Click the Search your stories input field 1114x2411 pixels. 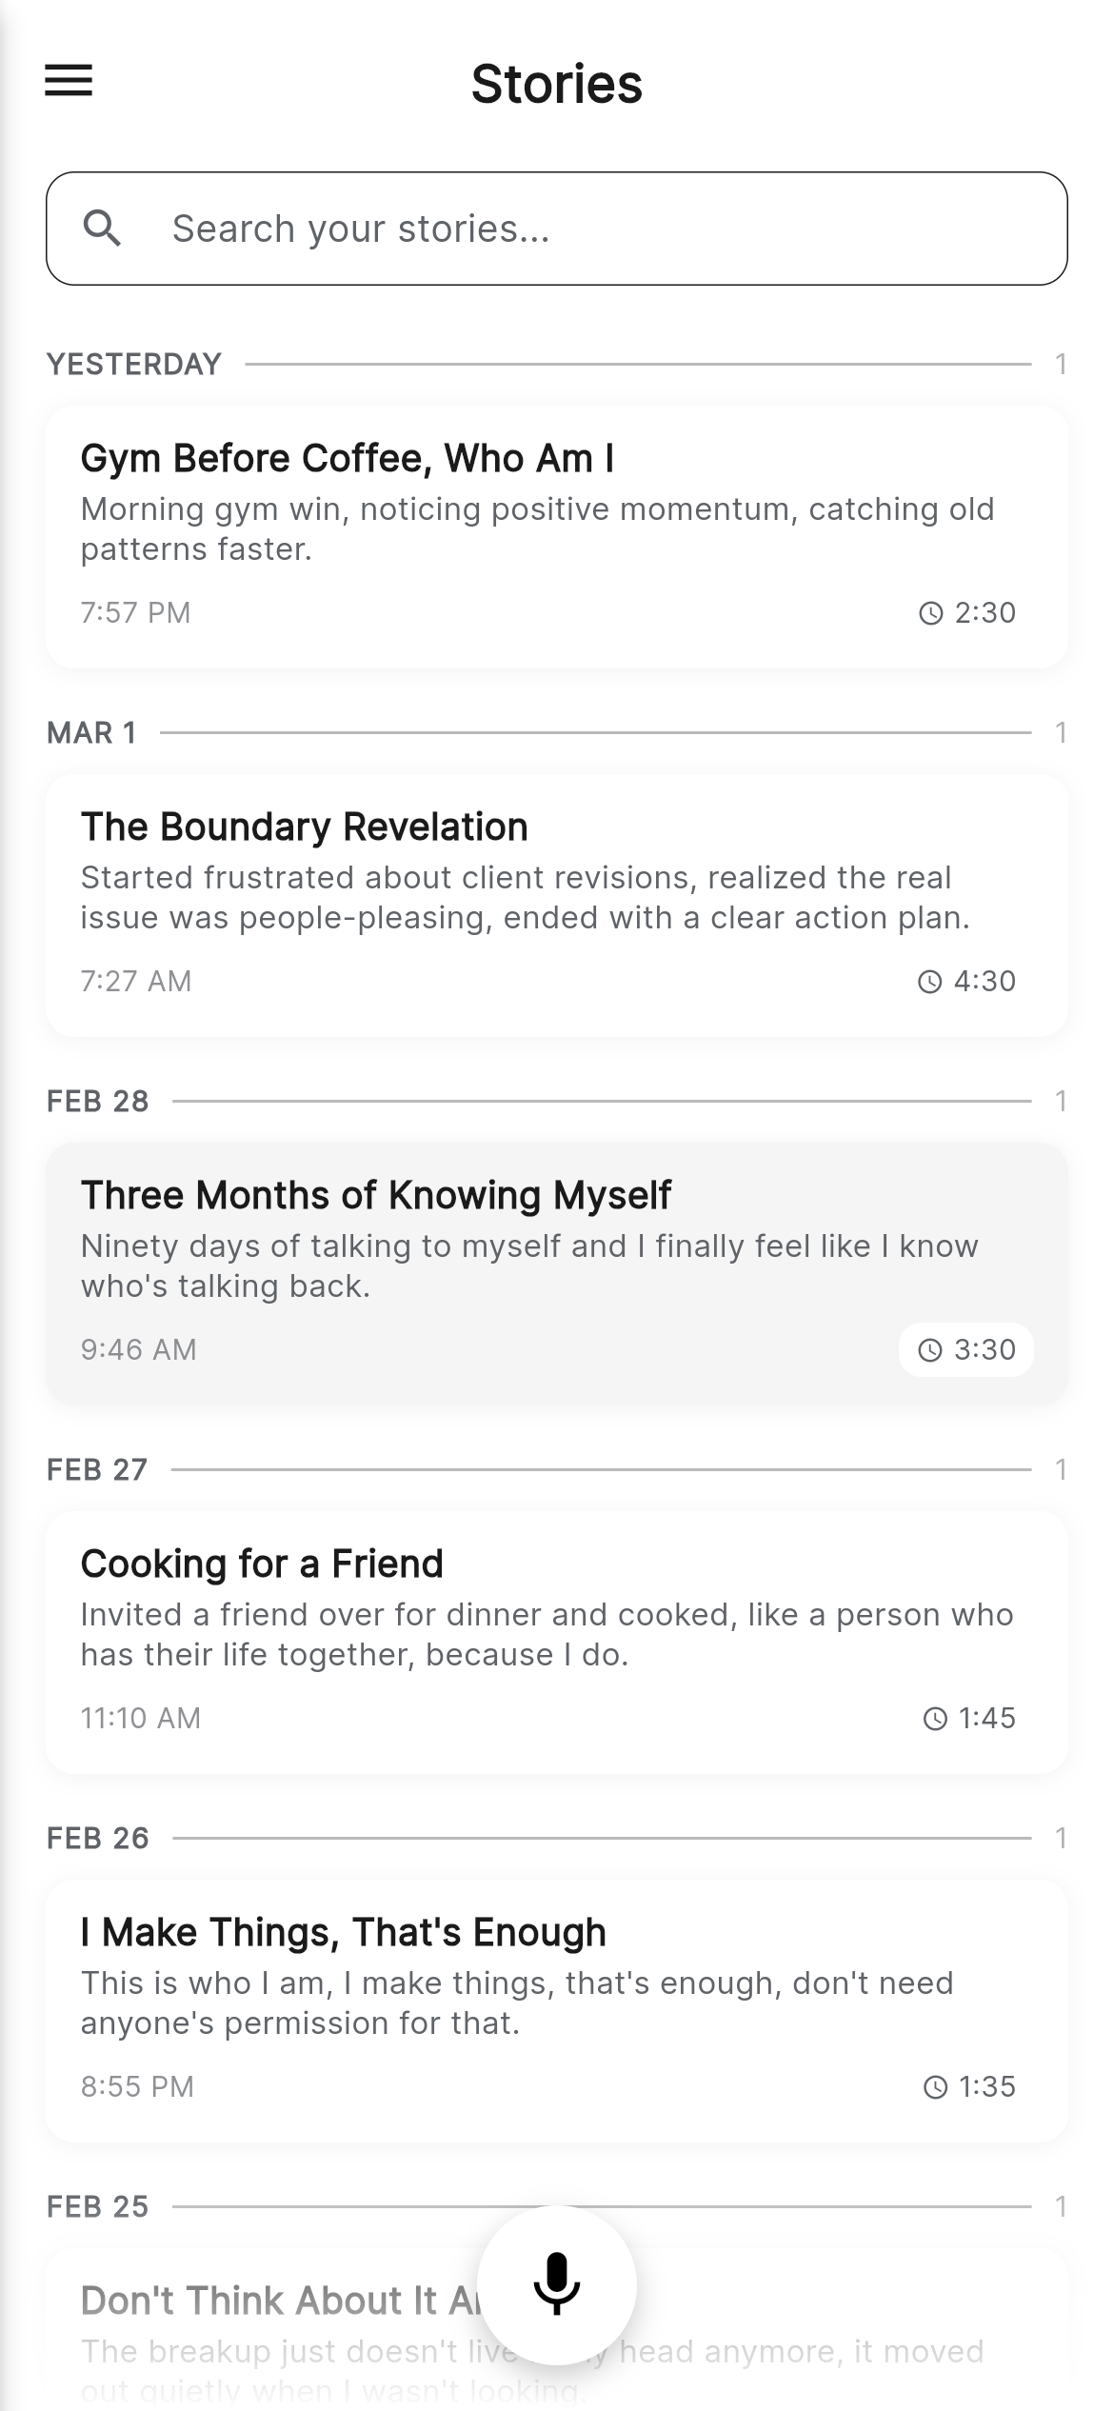coord(557,228)
